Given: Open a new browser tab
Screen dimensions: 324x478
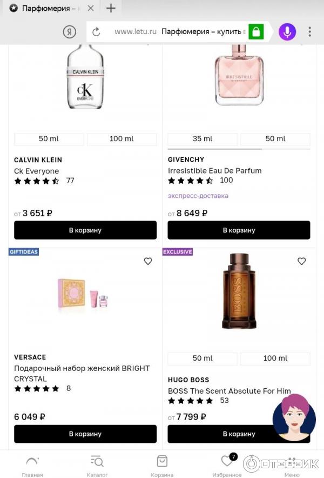Looking at the screenshot, I should coord(111,8).
